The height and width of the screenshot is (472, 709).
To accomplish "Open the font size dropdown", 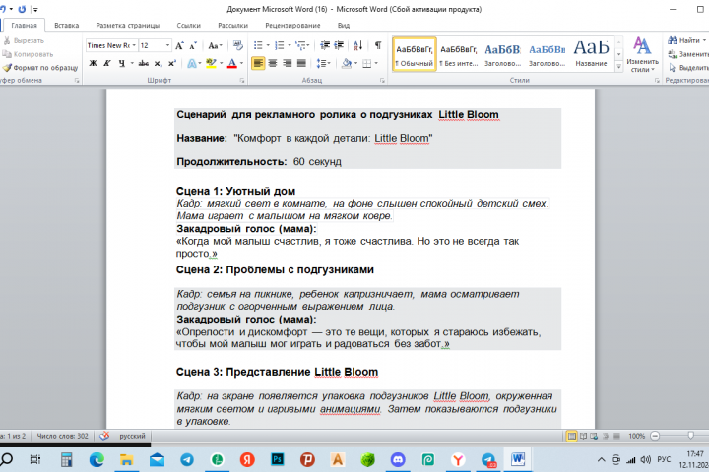I will point(167,45).
